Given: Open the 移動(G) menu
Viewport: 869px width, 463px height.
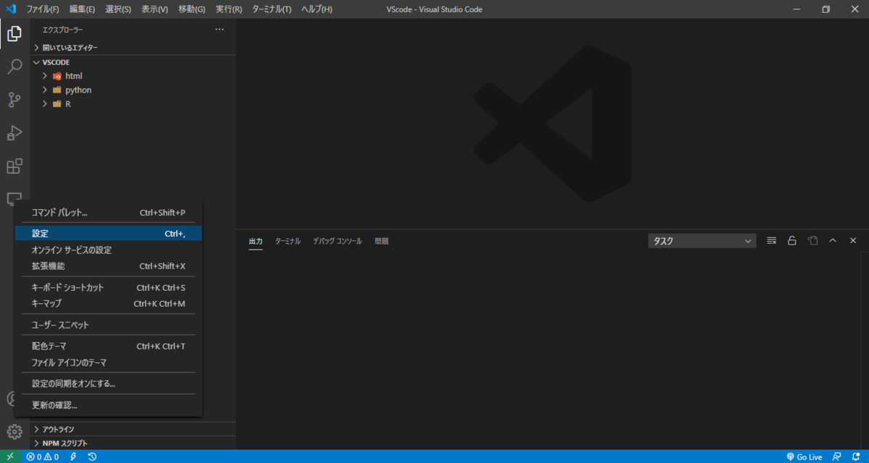Looking at the screenshot, I should point(192,9).
